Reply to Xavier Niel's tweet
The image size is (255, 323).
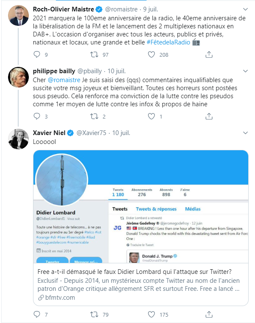pos(37,315)
